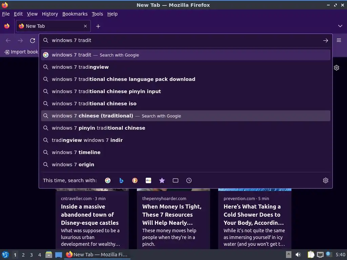Go forward using the forward arrow
Image resolution: width=347 pixels, height=260 pixels.
tap(20, 41)
